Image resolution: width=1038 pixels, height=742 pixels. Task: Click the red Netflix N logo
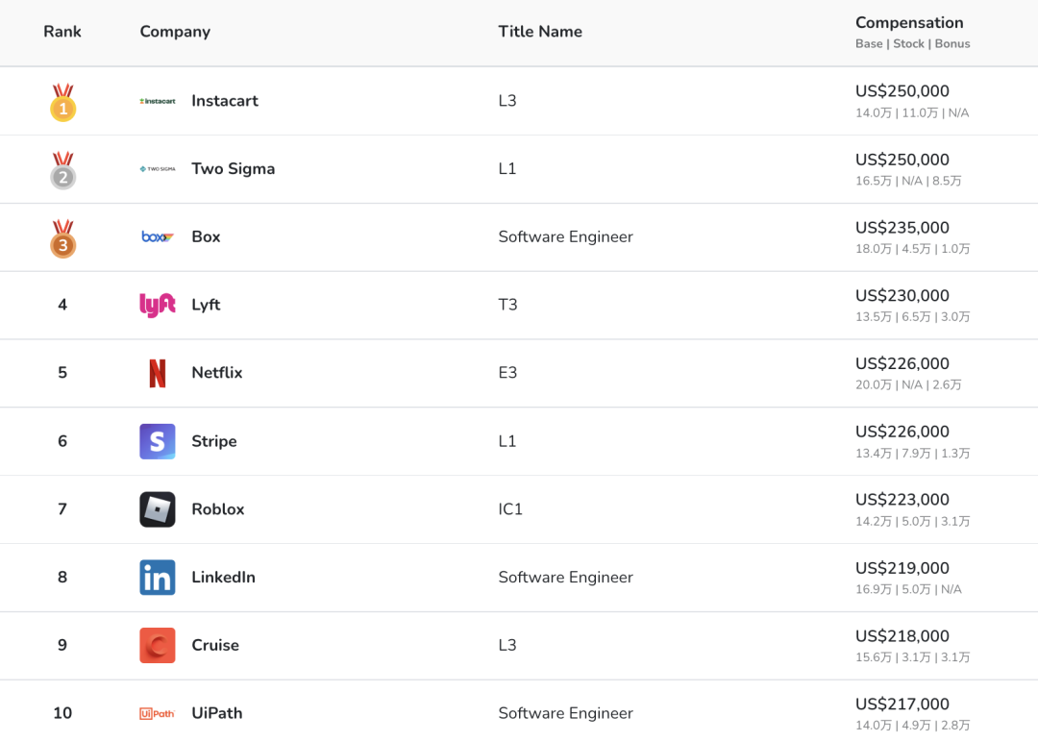pyautogui.click(x=158, y=373)
